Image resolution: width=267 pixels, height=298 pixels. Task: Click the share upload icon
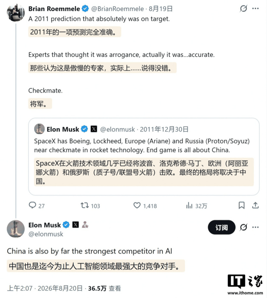[x=255, y=205]
